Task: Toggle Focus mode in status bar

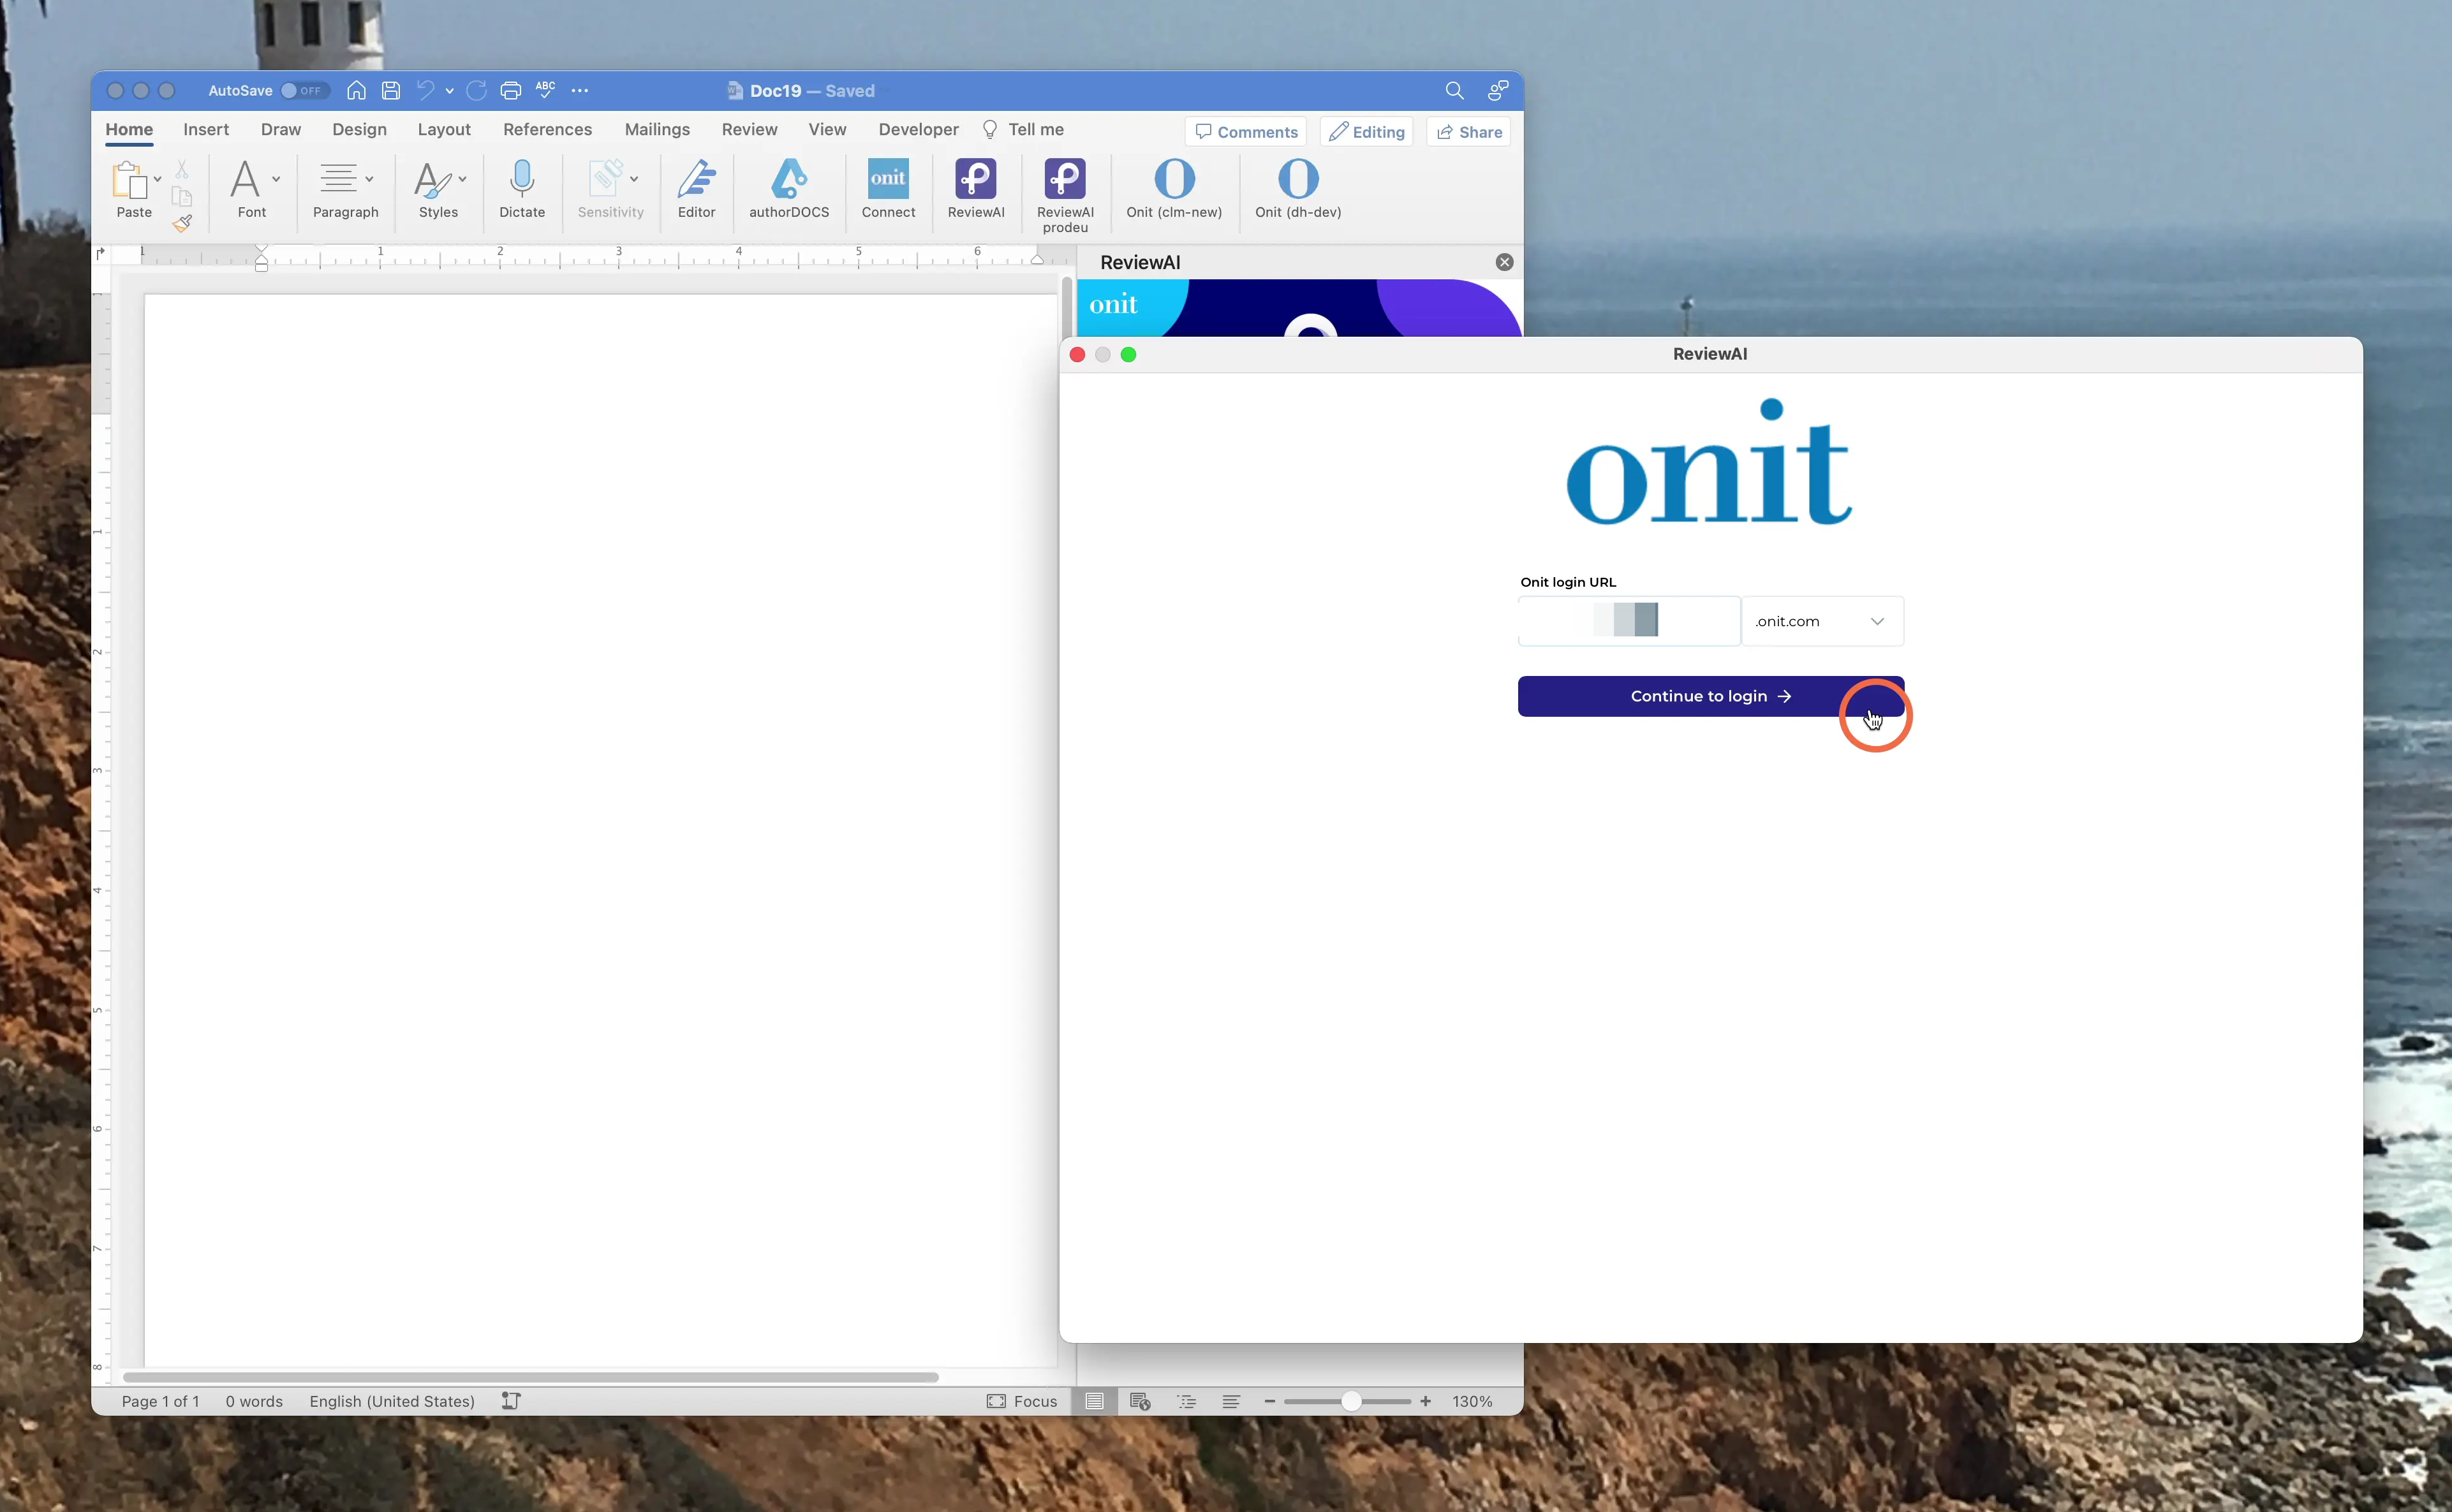Action: (1022, 1401)
